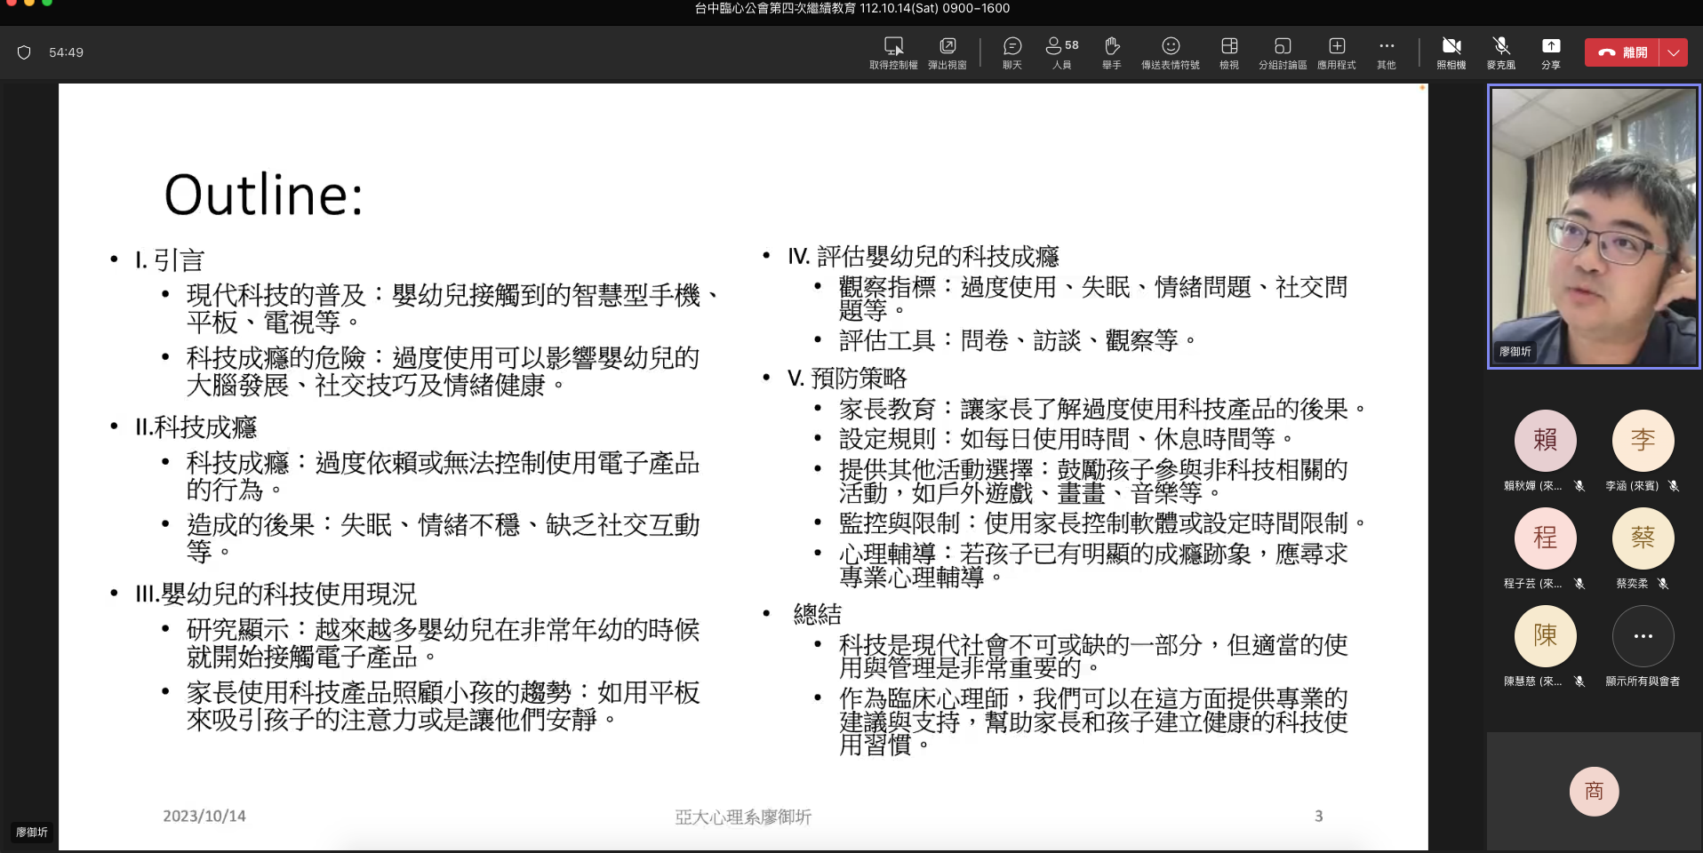1703x853 pixels.
Task: Click the muted mic icon next to 蔡奕柔
Action: click(x=1663, y=584)
